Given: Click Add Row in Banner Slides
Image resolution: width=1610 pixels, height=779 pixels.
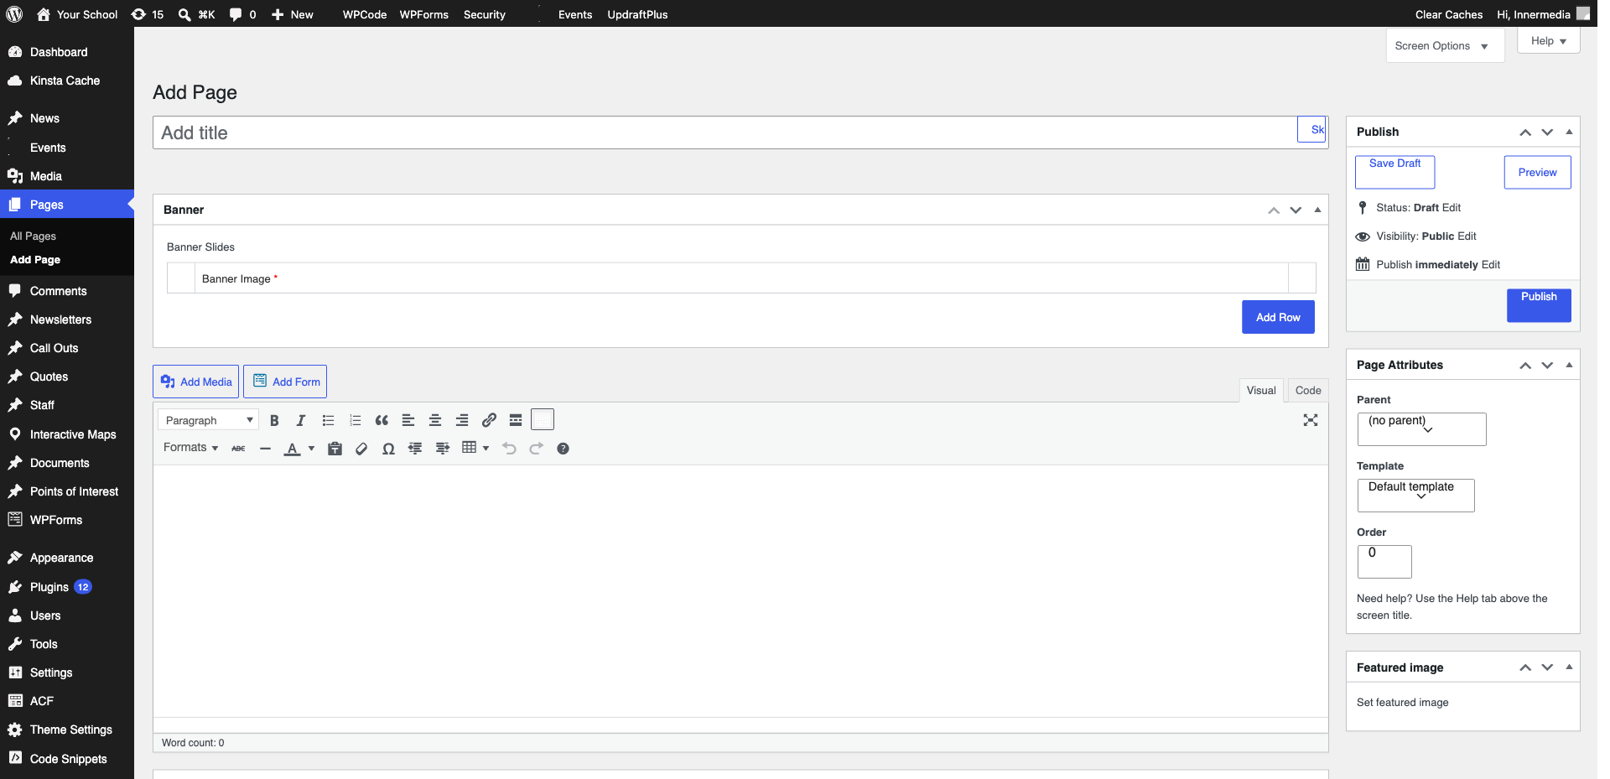Looking at the screenshot, I should pyautogui.click(x=1278, y=317).
